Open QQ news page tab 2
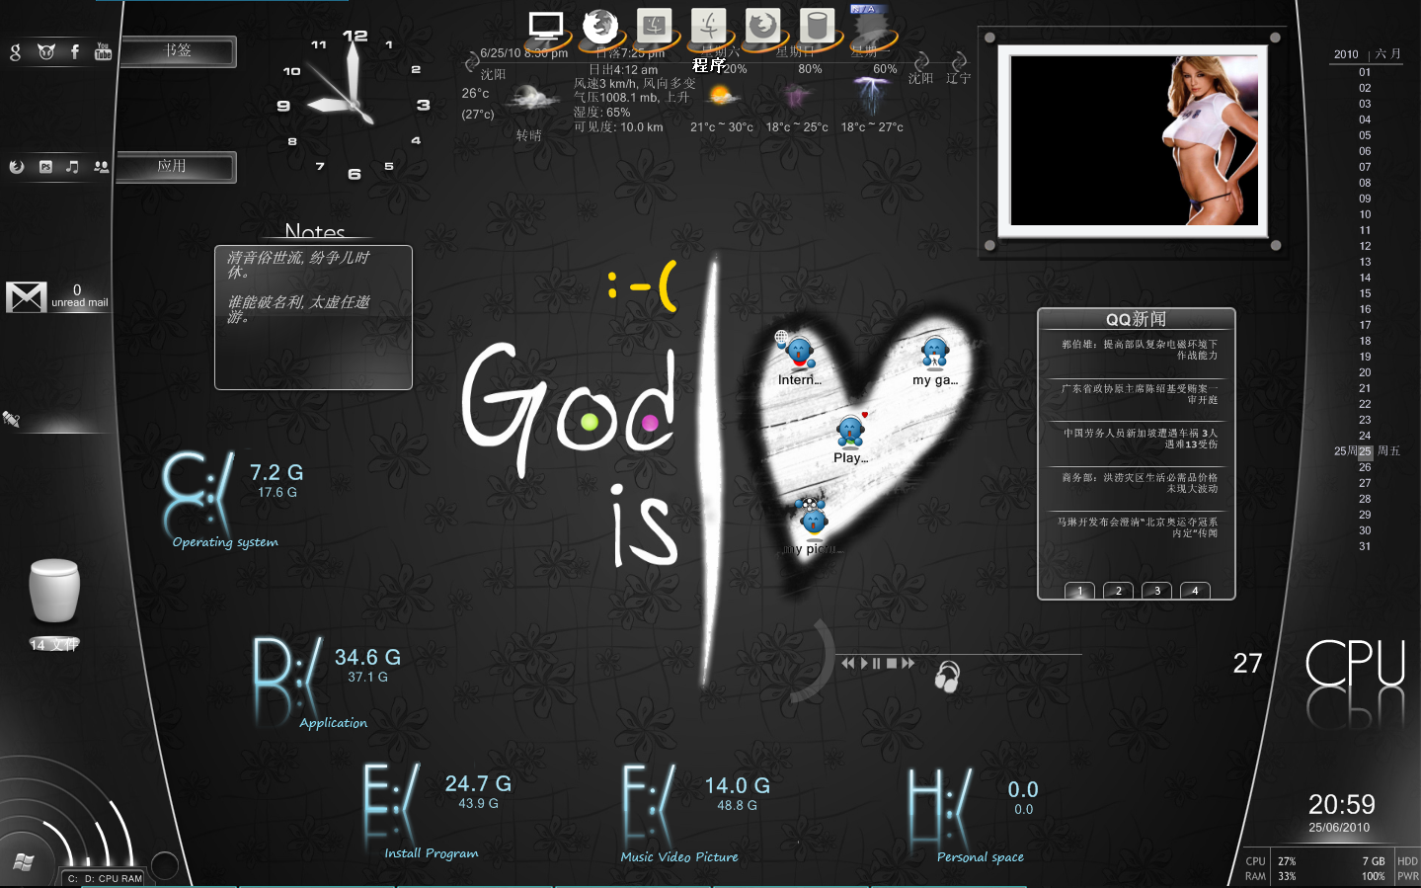This screenshot has height=888, width=1421. click(x=1118, y=591)
